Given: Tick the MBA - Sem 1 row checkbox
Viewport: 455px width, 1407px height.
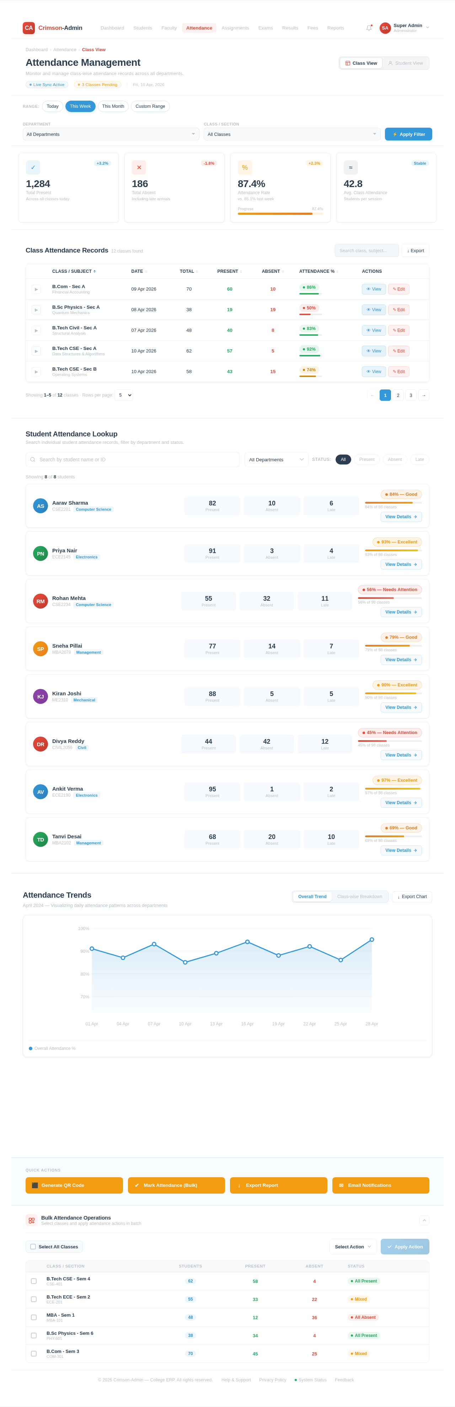Looking at the screenshot, I should [34, 1317].
